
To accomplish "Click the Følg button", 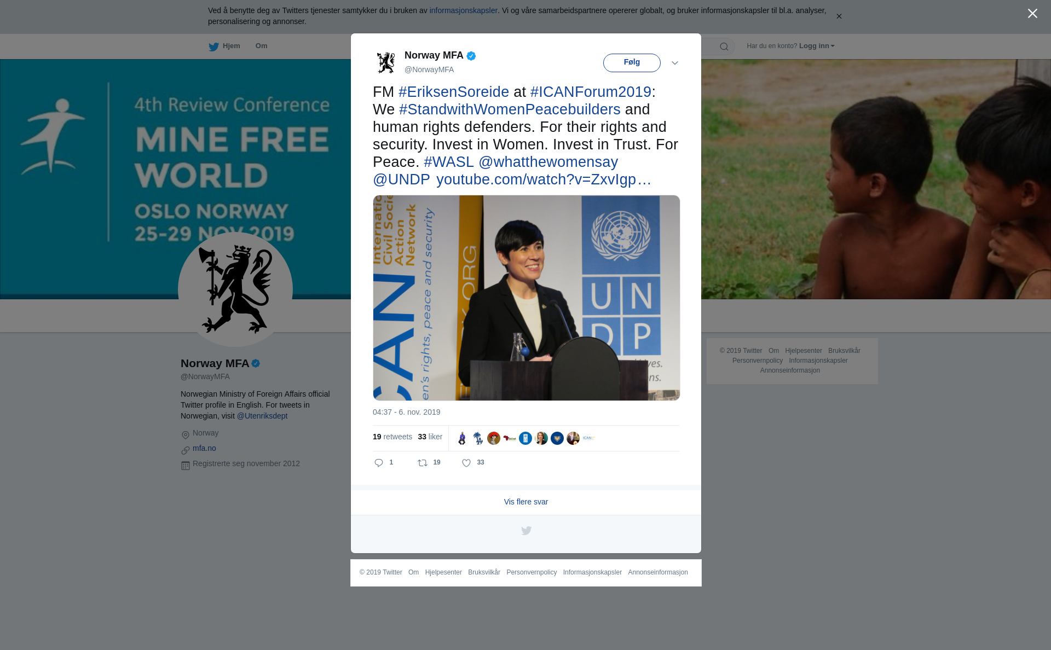I will [x=632, y=63].
